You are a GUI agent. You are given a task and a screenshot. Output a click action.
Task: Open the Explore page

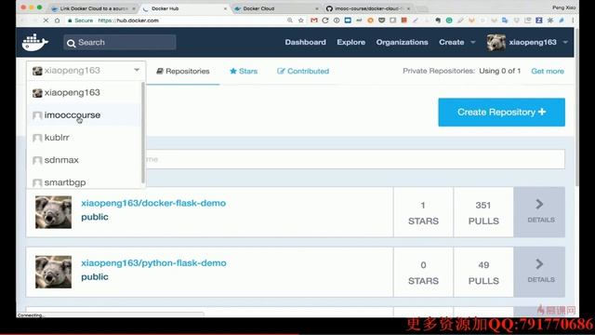[351, 42]
